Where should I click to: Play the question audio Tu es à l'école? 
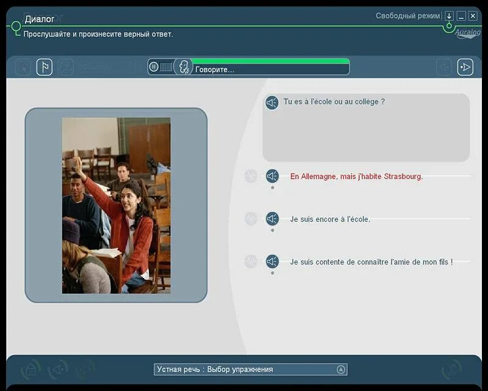272,102
